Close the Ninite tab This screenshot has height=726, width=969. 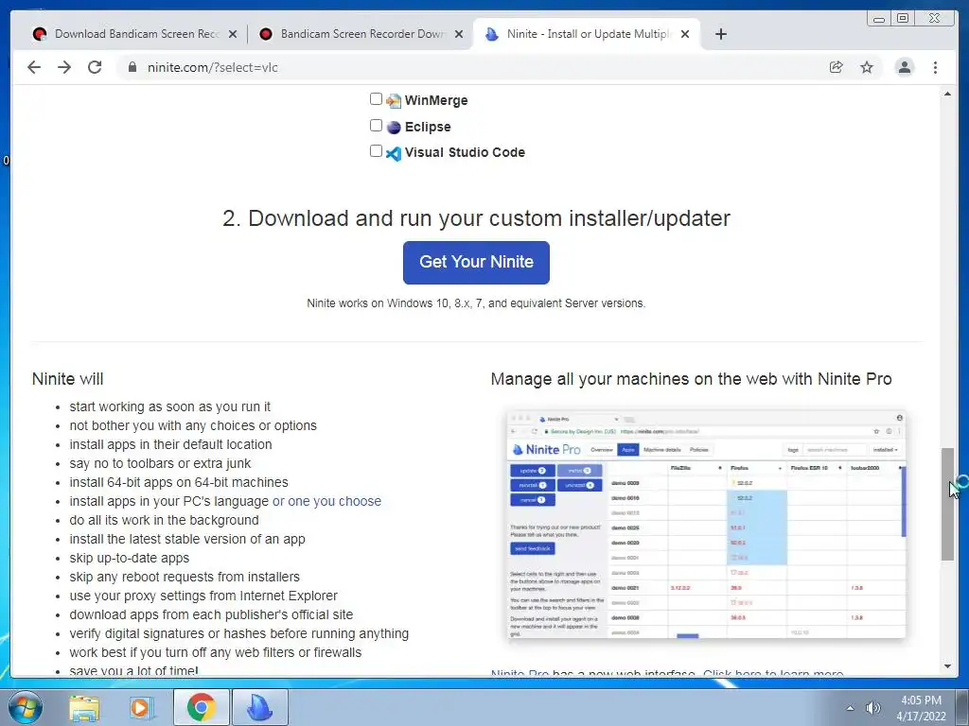click(x=685, y=34)
